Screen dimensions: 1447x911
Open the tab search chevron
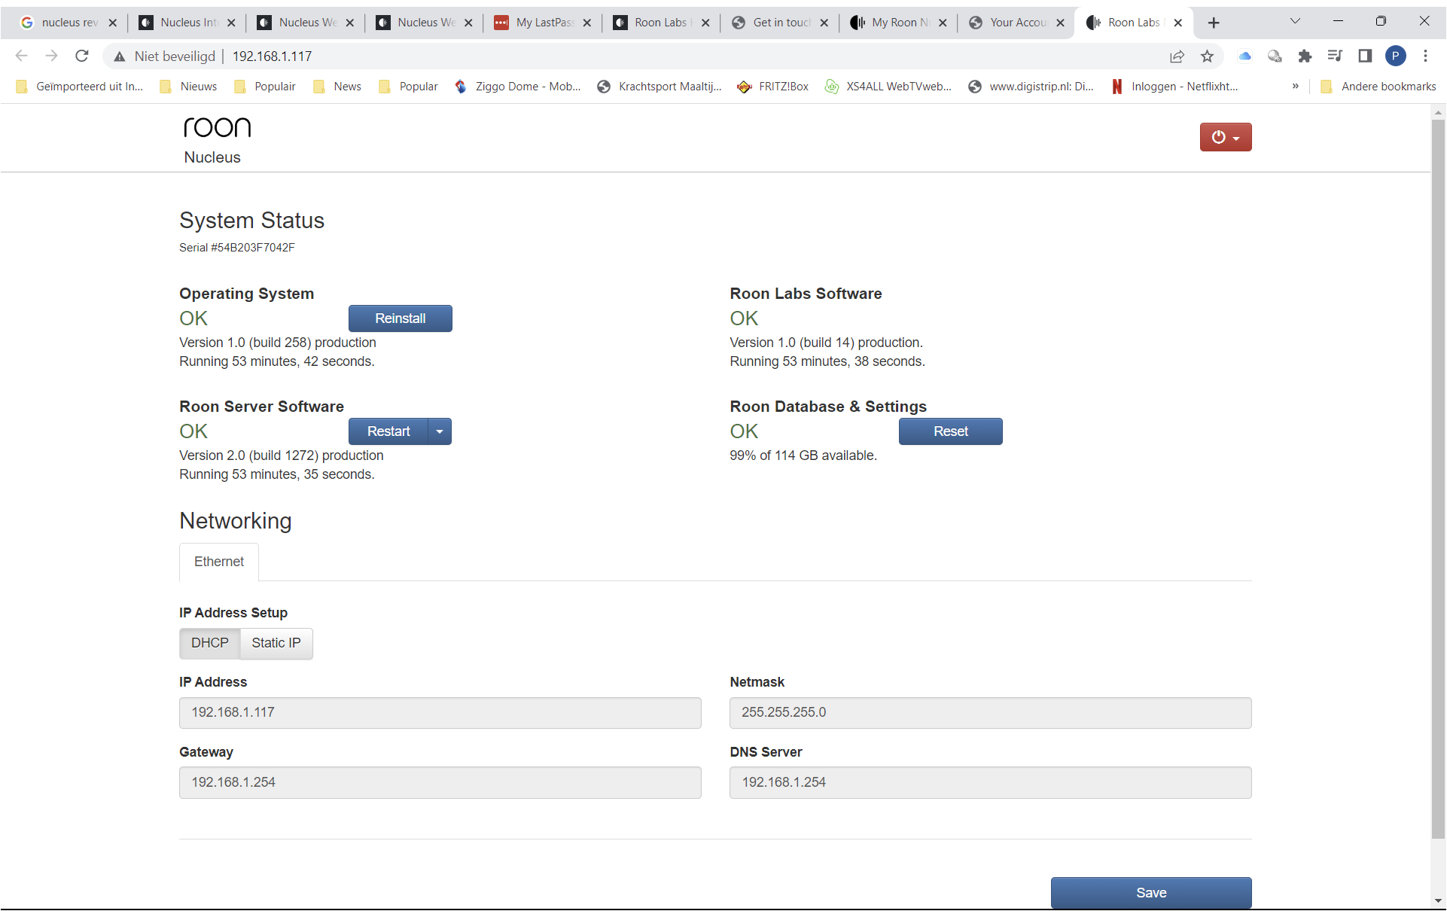1295,22
